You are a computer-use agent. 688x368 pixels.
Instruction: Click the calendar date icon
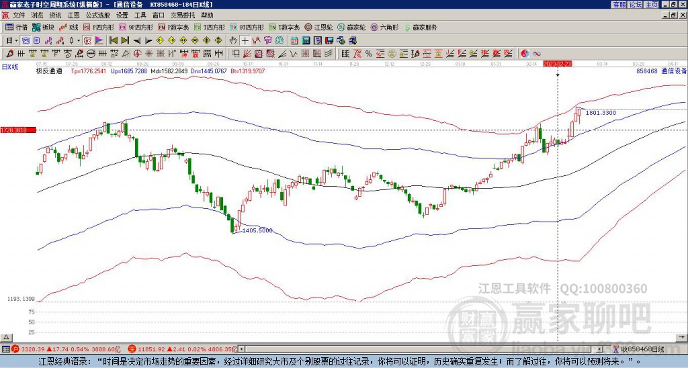point(294,41)
